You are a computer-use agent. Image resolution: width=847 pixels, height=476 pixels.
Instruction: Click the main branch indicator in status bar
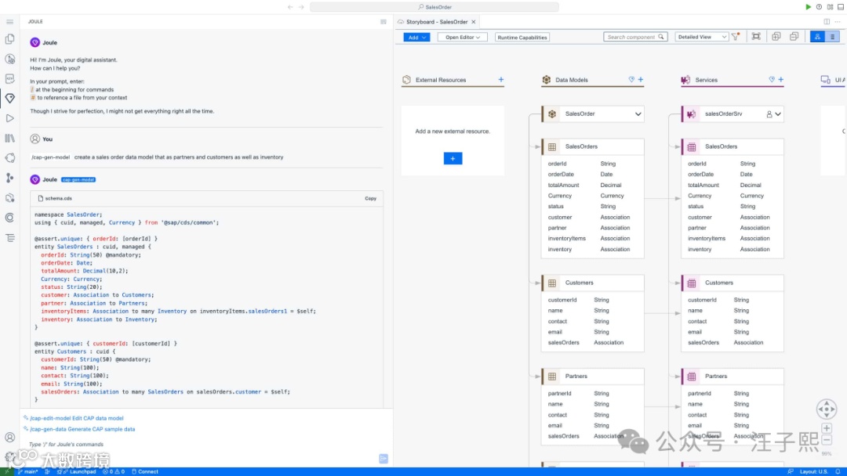pyautogui.click(x=28, y=471)
